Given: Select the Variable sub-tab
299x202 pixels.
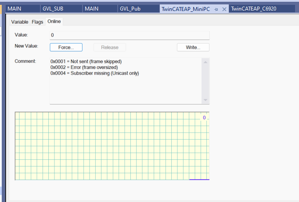Looking at the screenshot, I should pyautogui.click(x=20, y=22).
